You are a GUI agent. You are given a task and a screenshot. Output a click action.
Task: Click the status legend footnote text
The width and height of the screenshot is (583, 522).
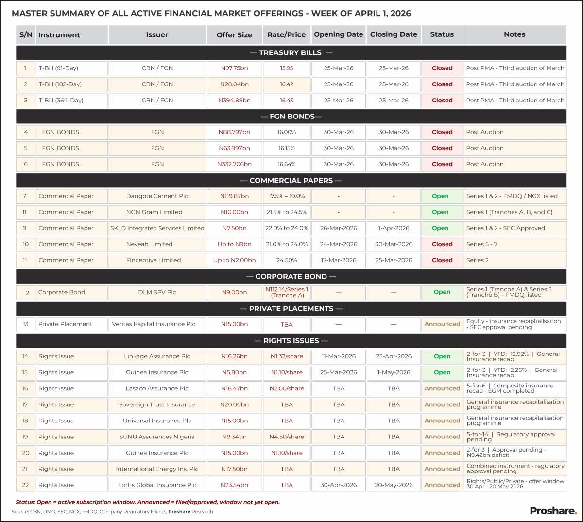(x=148, y=502)
